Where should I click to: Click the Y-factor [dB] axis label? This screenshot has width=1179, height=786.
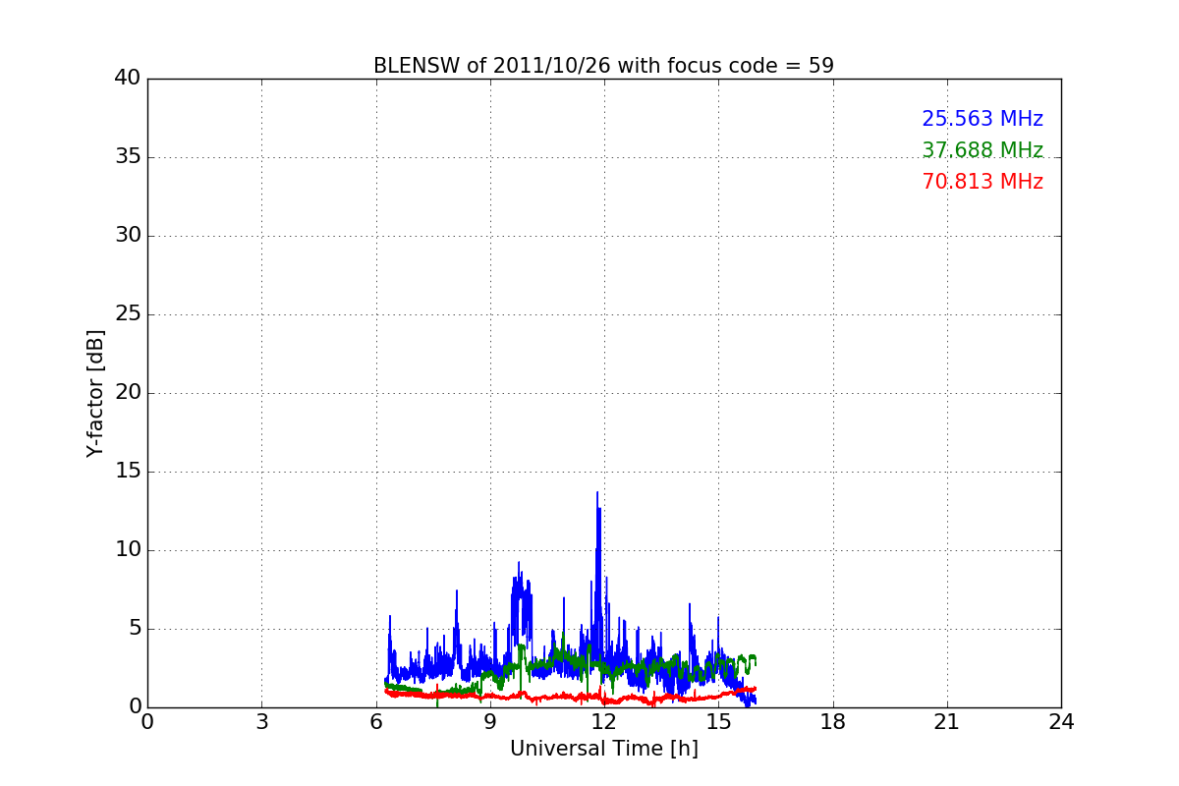pyautogui.click(x=95, y=393)
